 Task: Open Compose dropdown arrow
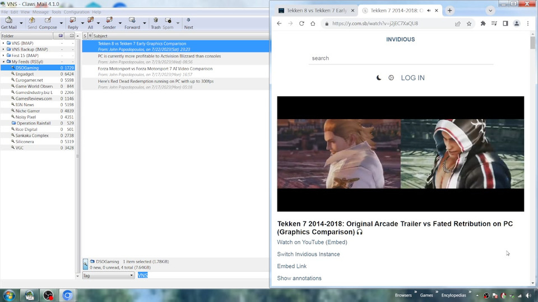pyautogui.click(x=61, y=23)
